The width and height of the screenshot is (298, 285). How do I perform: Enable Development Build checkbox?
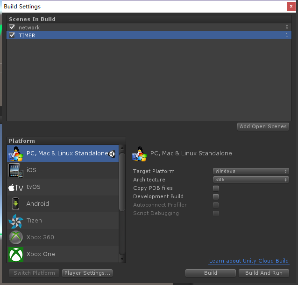[x=216, y=196]
